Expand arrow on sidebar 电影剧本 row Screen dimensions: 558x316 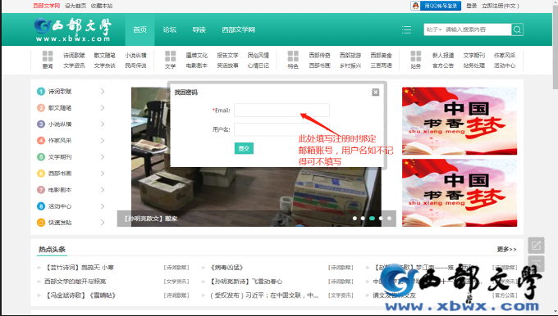(103, 190)
